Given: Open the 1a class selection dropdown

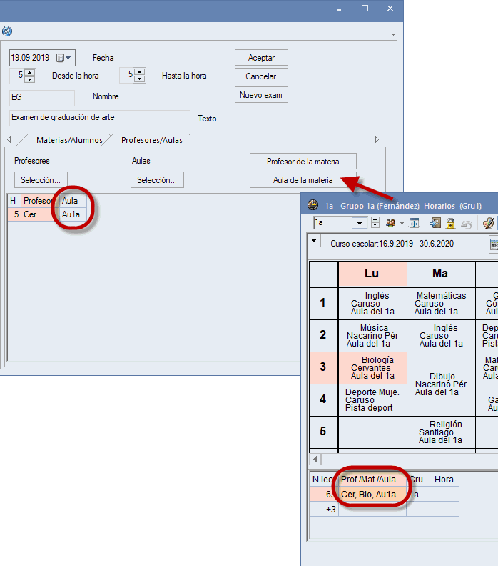Looking at the screenshot, I should point(361,223).
